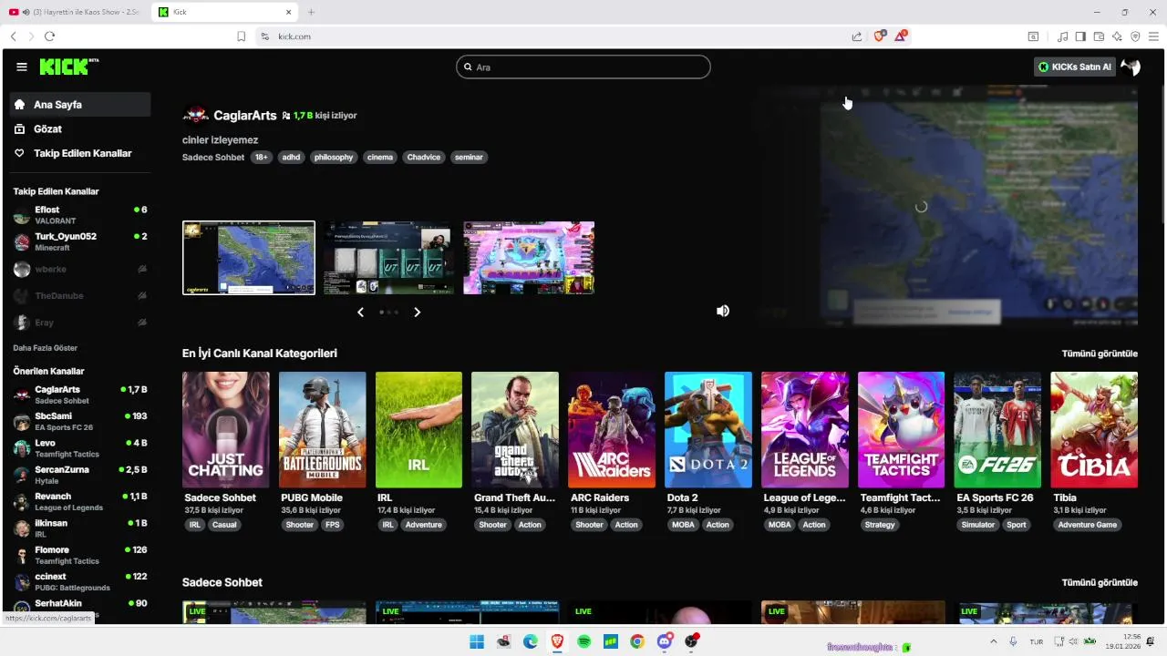
Task: Click the Windows Start button
Action: [477, 641]
